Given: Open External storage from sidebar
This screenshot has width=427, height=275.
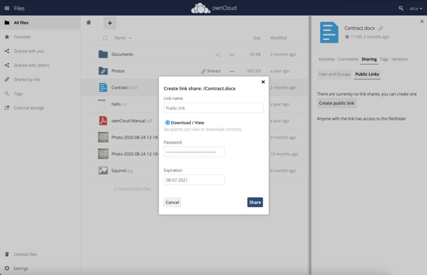Looking at the screenshot, I should point(29,107).
